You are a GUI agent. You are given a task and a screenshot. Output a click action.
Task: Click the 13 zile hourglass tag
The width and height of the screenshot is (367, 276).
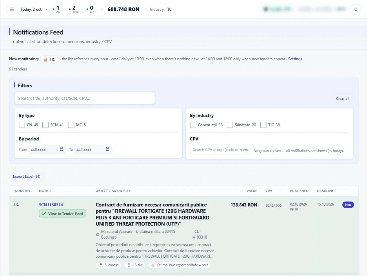pos(135,265)
